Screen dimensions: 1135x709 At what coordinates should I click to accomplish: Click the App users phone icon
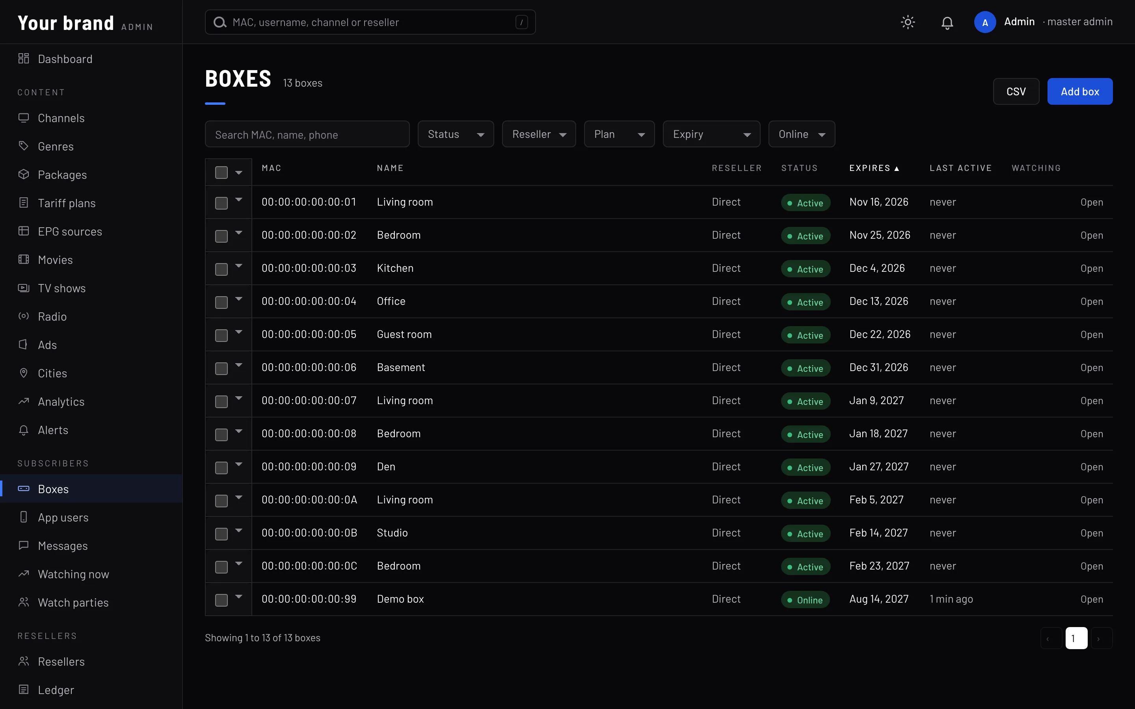(x=24, y=517)
